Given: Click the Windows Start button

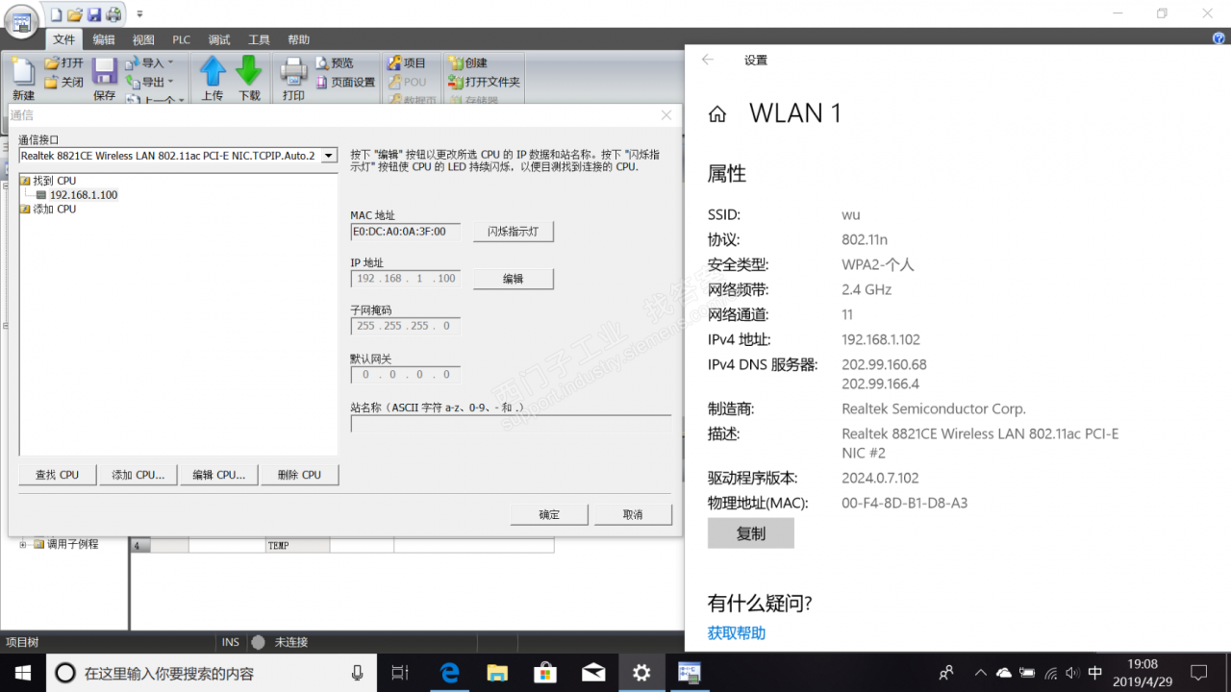Looking at the screenshot, I should tap(23, 673).
